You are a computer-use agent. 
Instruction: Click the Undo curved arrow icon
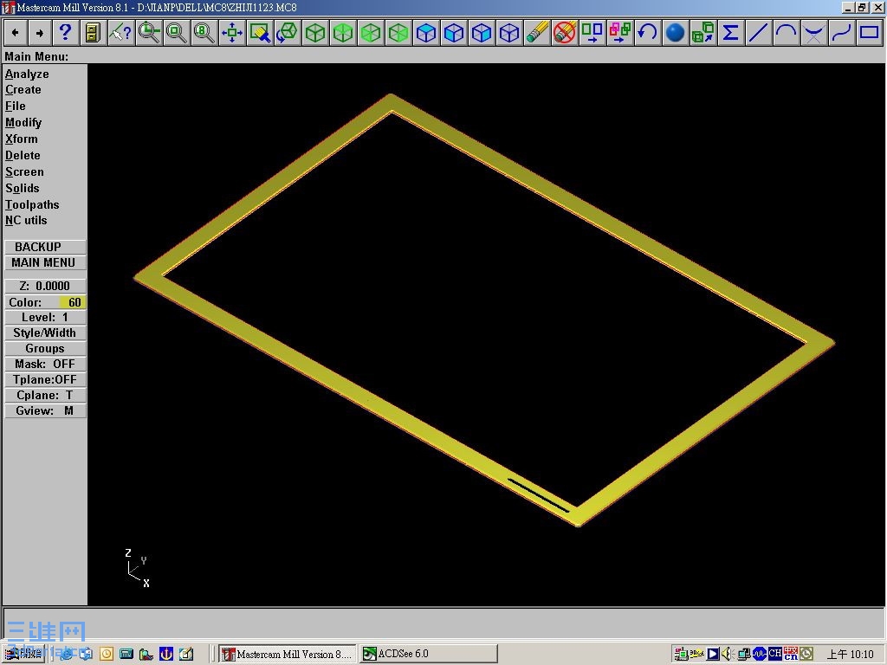pos(647,33)
